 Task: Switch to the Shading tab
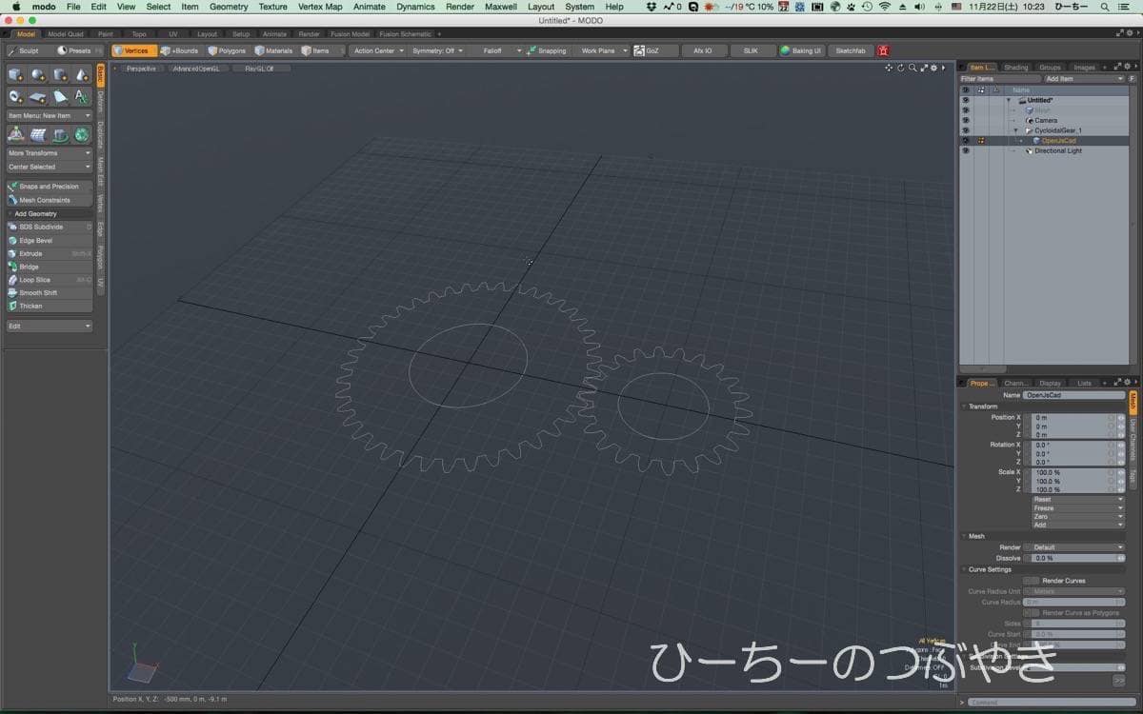coord(1016,68)
